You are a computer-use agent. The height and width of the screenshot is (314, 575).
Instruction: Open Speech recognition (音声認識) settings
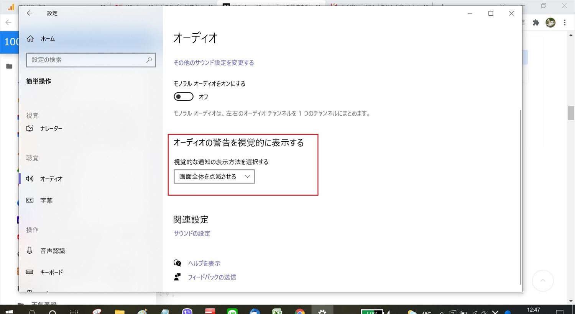point(53,251)
